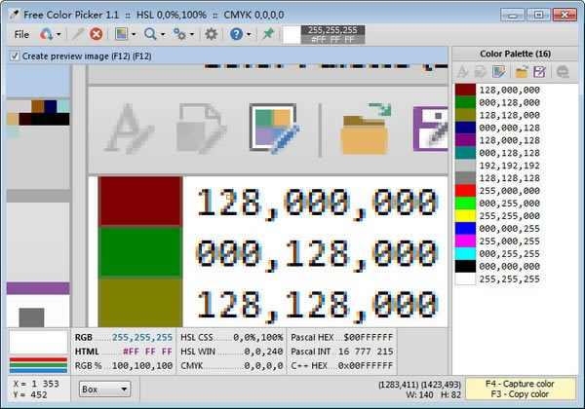Viewport: 585px width, 409px height.
Task: Expand the Box shape dropdown
Action: pos(104,389)
